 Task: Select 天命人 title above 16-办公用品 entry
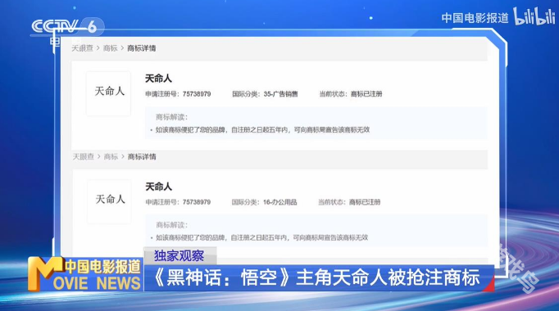tap(159, 187)
